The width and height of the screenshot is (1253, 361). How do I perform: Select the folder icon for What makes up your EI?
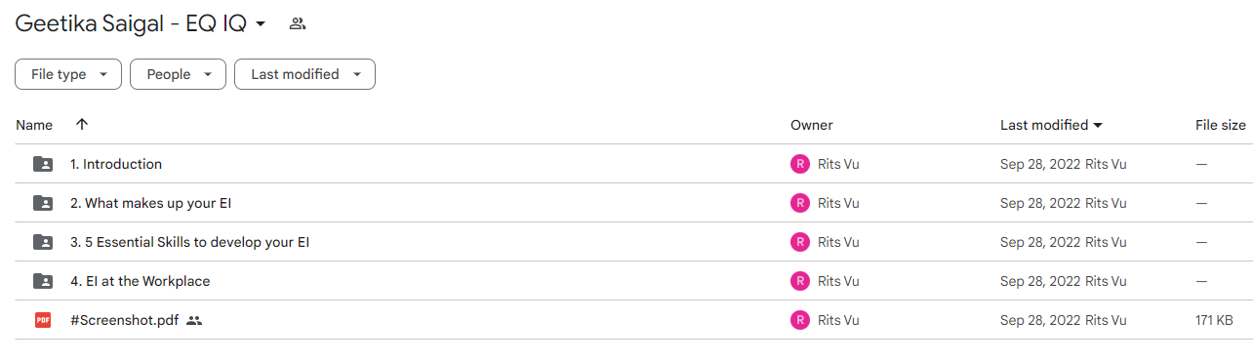tap(43, 203)
